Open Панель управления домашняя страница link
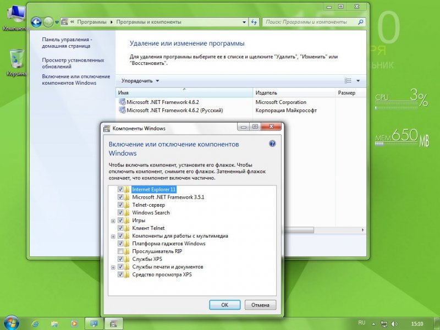The width and height of the screenshot is (440, 330). [x=67, y=43]
